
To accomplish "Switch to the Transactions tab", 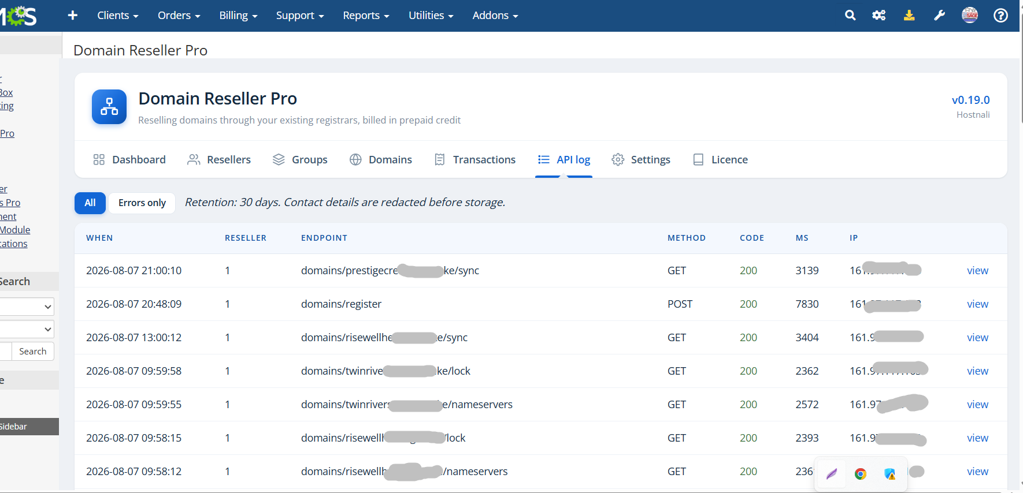I will [475, 160].
